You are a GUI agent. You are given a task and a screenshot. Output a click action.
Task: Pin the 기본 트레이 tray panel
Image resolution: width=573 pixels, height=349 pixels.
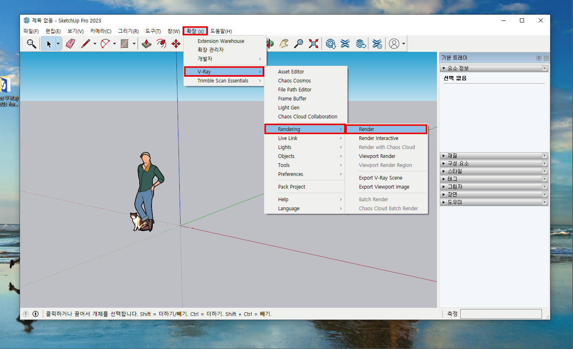click(x=539, y=58)
